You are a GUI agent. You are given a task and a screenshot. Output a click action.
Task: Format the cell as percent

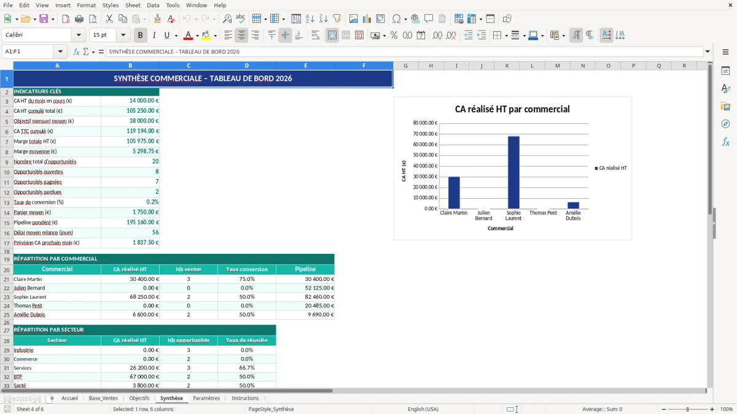(394, 36)
